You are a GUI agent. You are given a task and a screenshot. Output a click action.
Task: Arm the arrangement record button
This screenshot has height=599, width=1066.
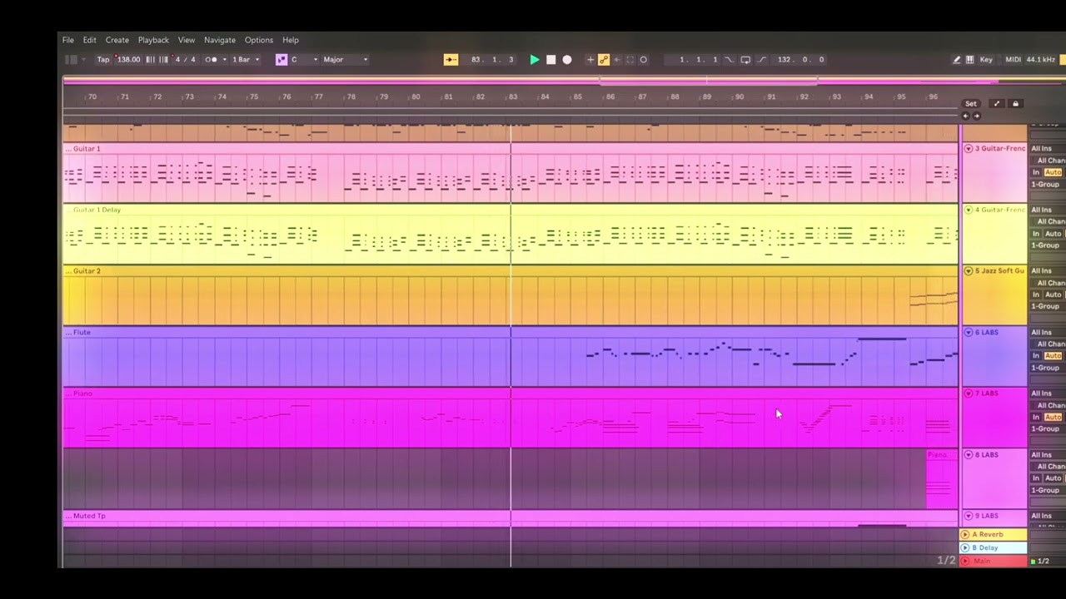[x=567, y=60]
